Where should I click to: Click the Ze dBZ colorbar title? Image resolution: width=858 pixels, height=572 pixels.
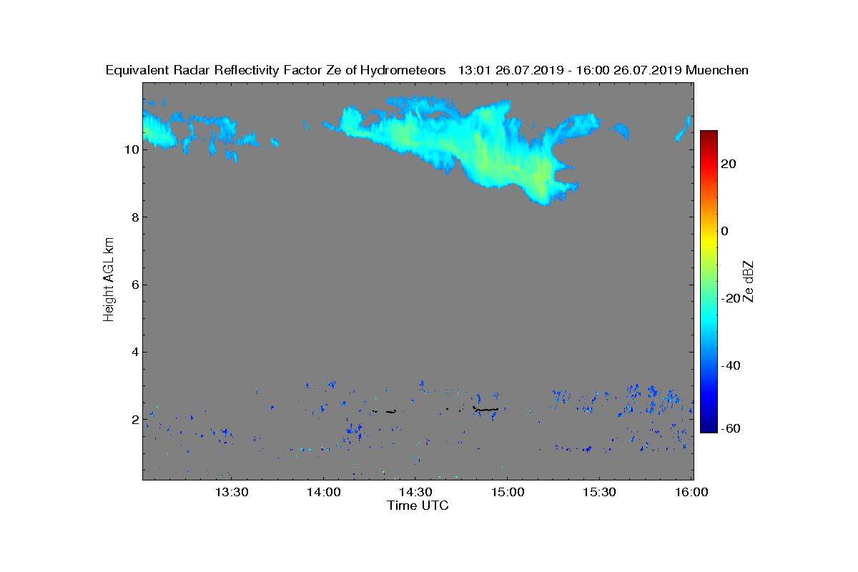[749, 282]
